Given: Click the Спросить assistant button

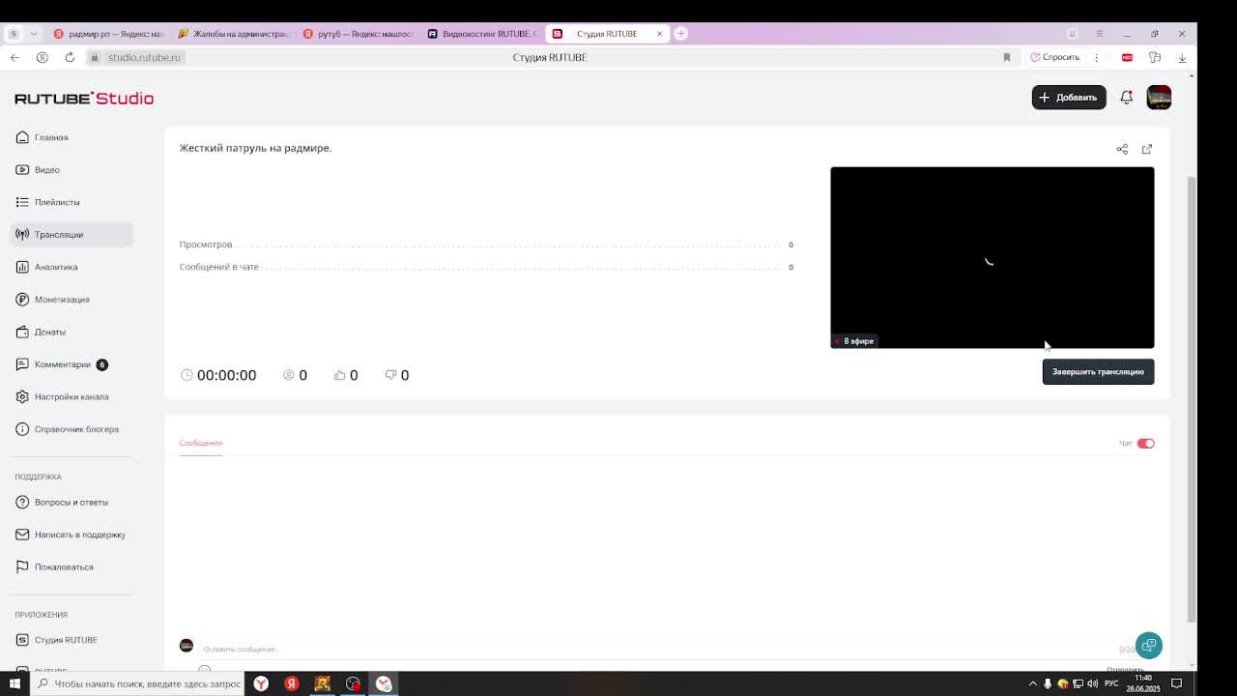Looking at the screenshot, I should pyautogui.click(x=1055, y=58).
